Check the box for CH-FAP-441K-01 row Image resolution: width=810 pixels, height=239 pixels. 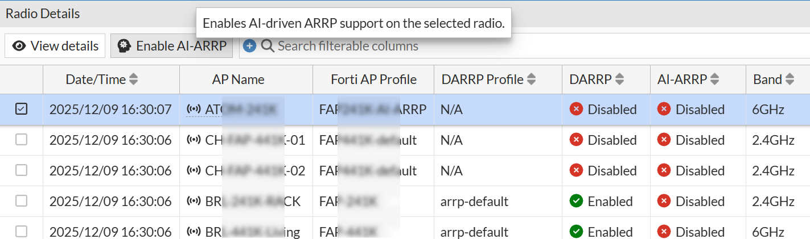click(x=21, y=140)
